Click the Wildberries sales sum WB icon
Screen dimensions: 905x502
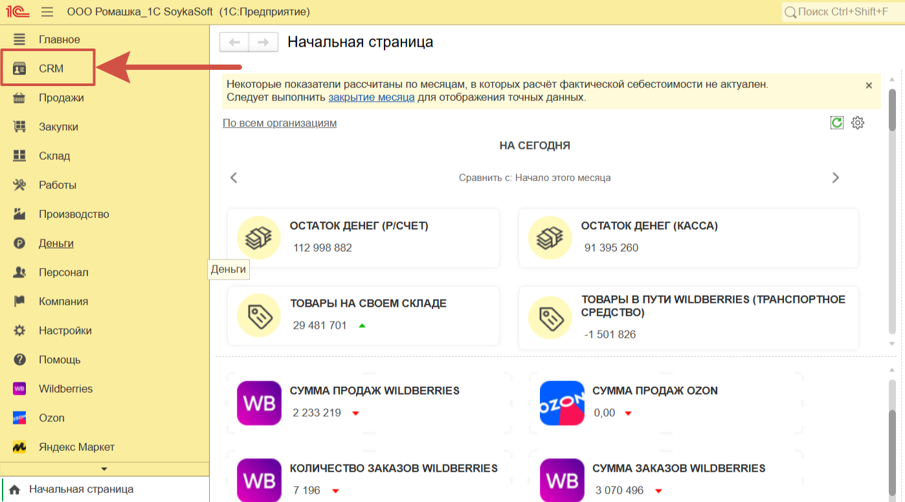(259, 403)
